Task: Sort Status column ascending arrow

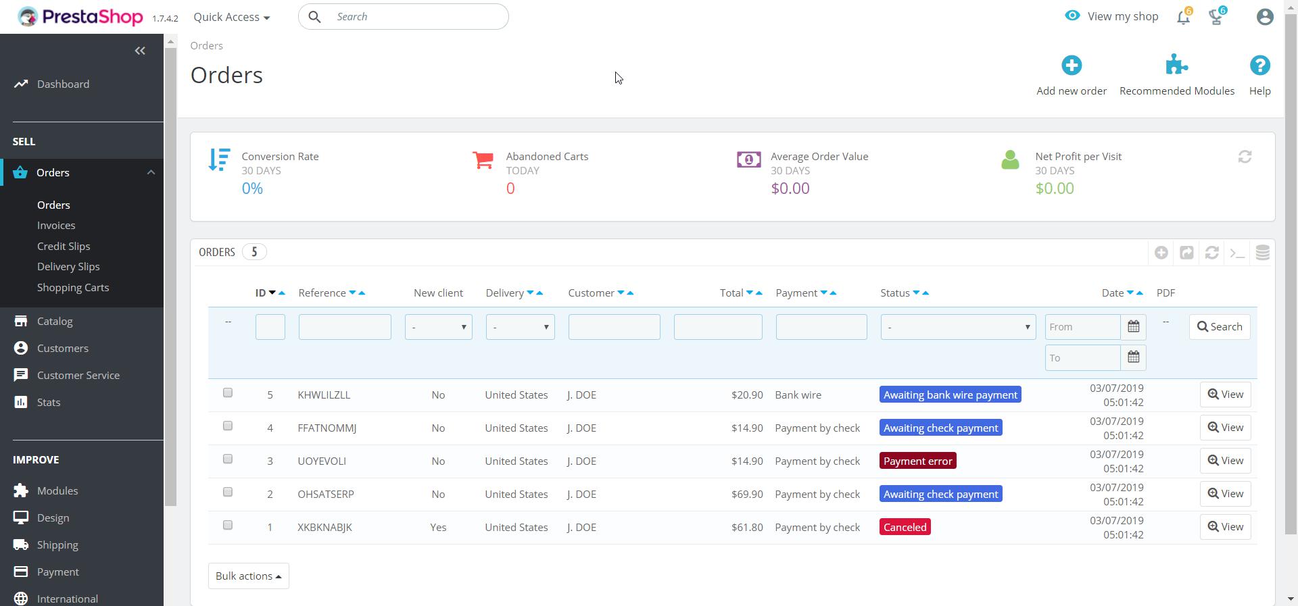Action: pos(926,293)
